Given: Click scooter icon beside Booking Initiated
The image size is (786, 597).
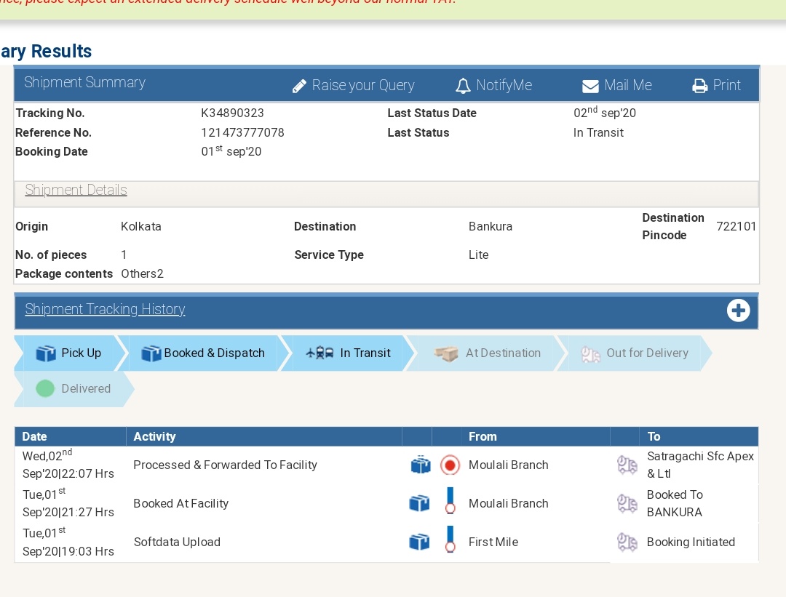Looking at the screenshot, I should (627, 542).
